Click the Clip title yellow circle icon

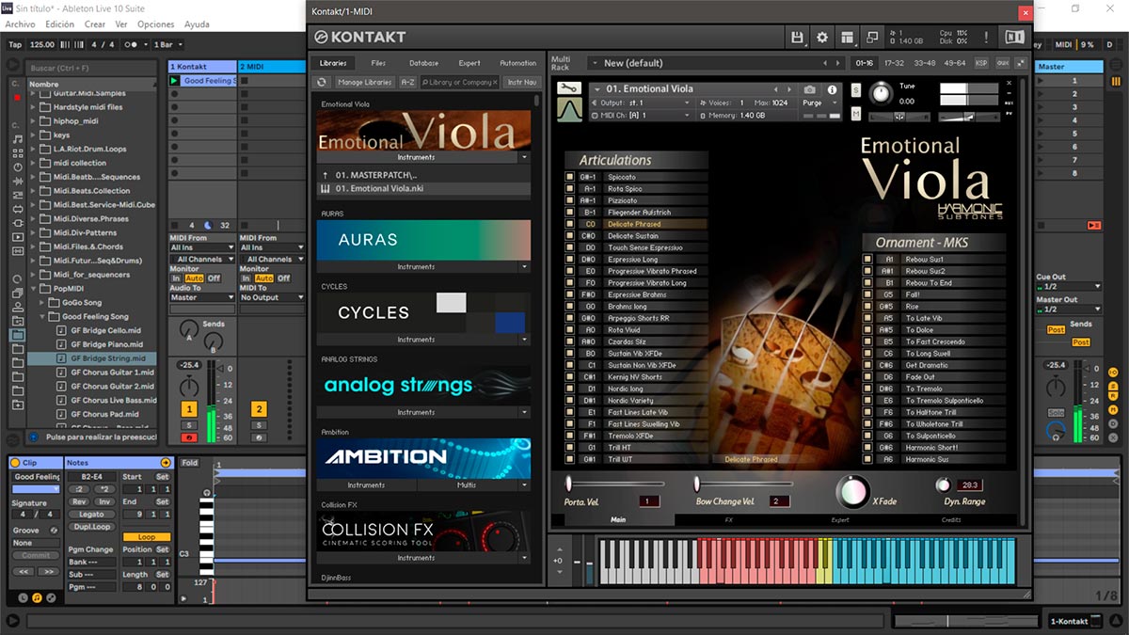(x=16, y=463)
